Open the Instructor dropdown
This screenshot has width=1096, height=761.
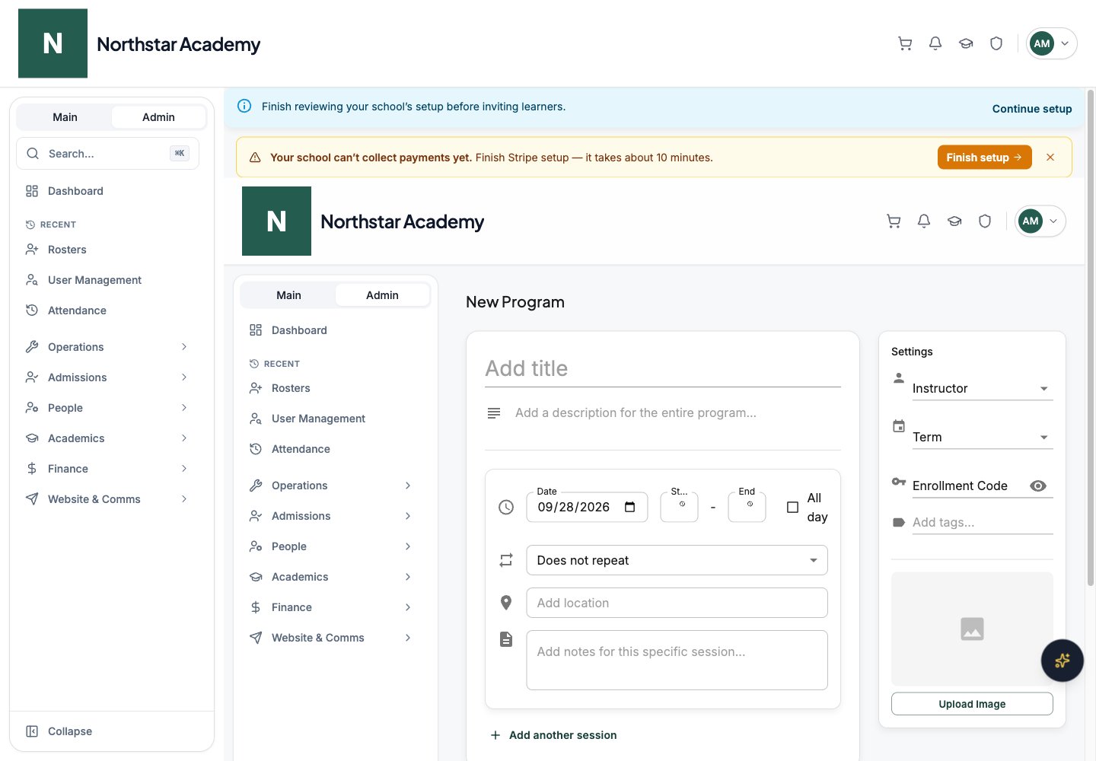pos(983,388)
